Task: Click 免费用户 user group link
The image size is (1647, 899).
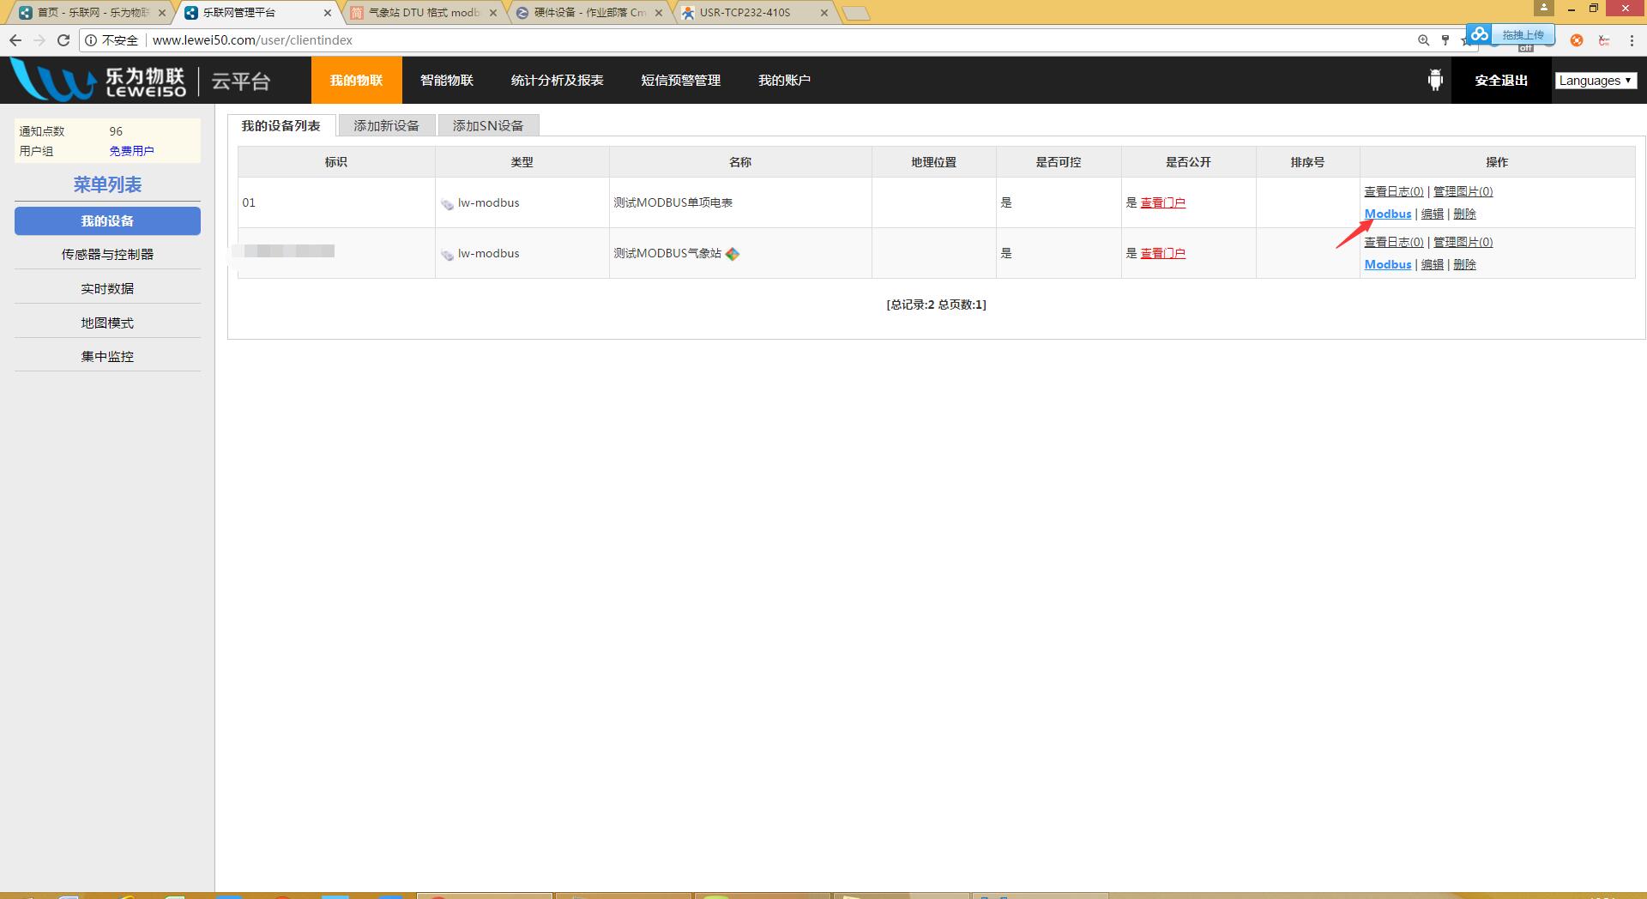Action: click(131, 151)
